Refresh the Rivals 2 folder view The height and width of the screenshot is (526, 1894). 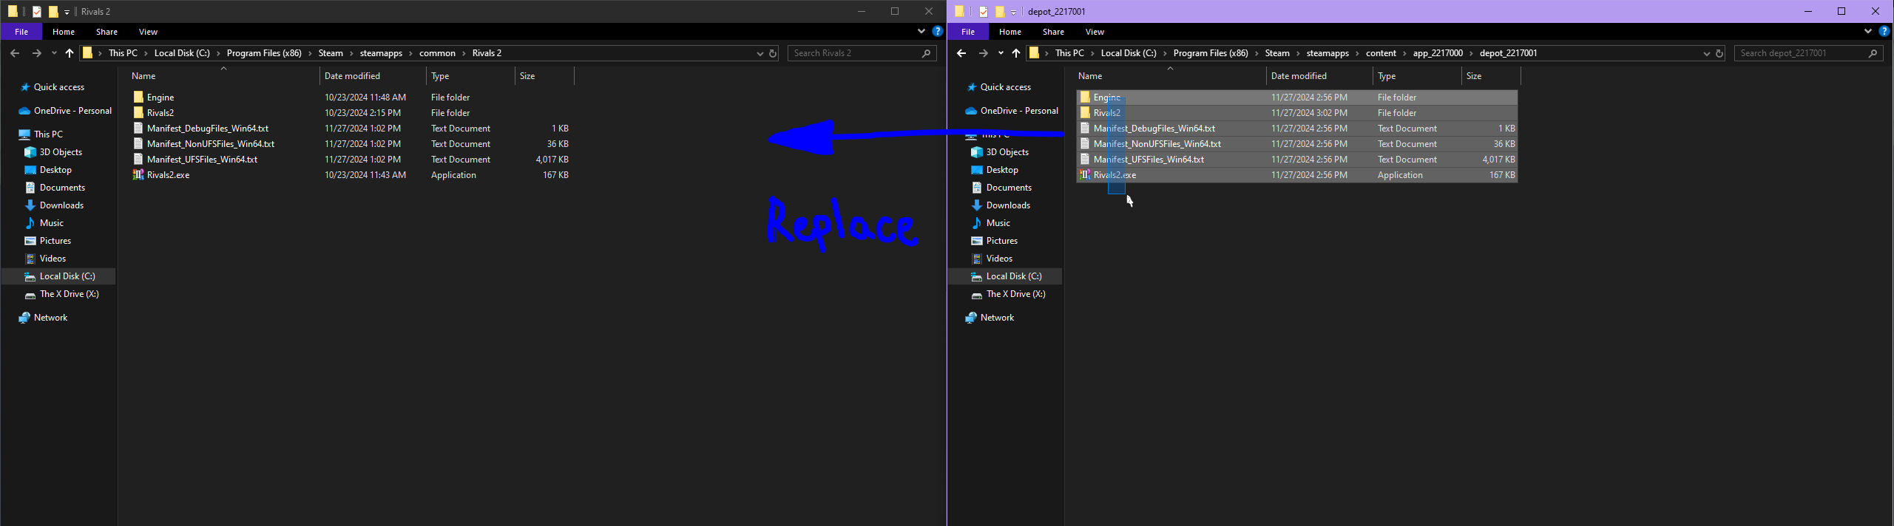(773, 53)
